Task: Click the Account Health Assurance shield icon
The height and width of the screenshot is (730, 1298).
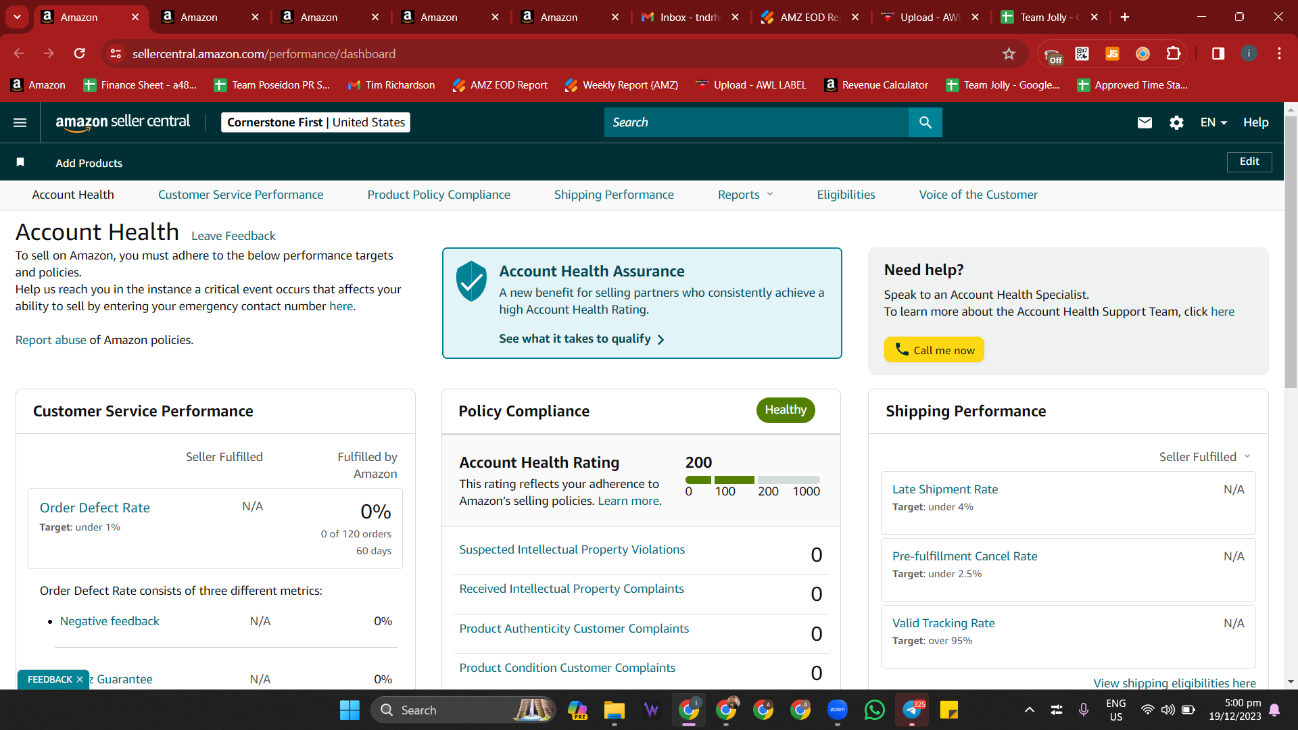Action: [471, 281]
